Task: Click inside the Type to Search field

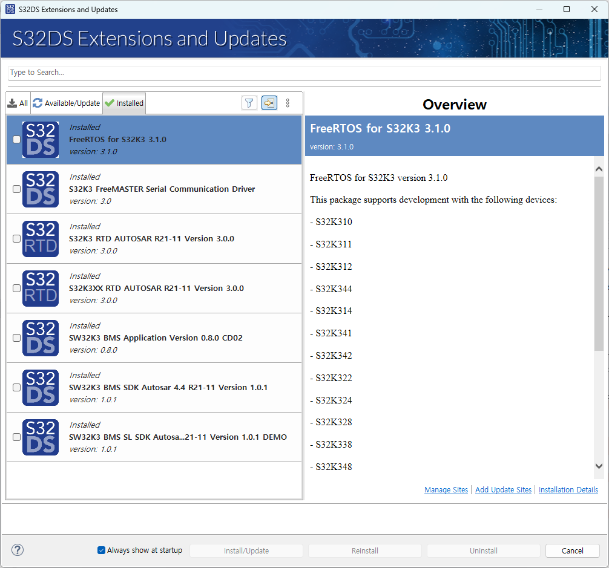Action: click(x=303, y=73)
